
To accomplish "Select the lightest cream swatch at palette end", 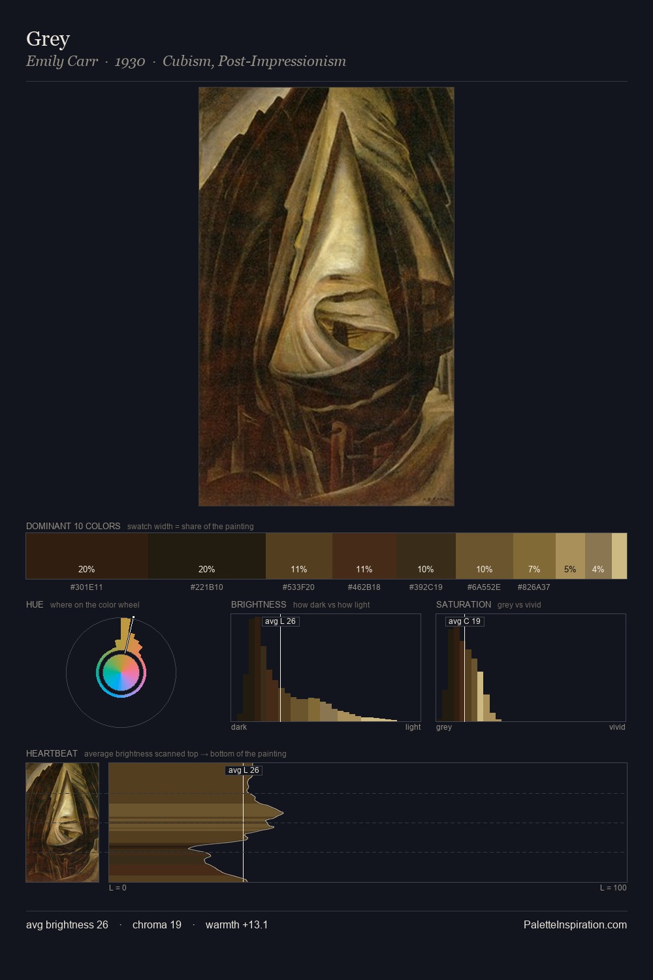I will pos(619,556).
